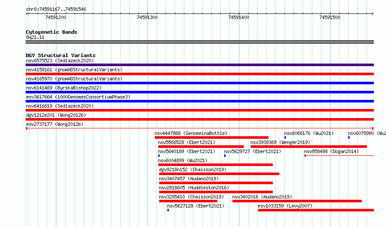Click the small blue marker under nsv5640189

[159, 156]
